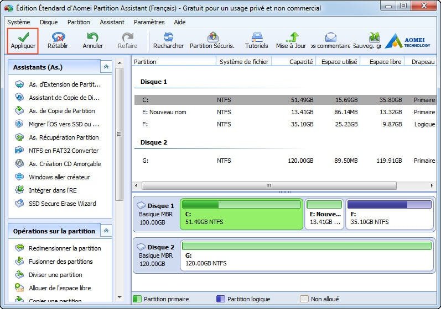The width and height of the screenshot is (441, 309).
Task: Open the Tutoriels toolbar item
Action: (257, 41)
